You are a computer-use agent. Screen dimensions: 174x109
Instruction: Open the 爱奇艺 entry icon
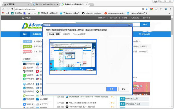point(24,75)
